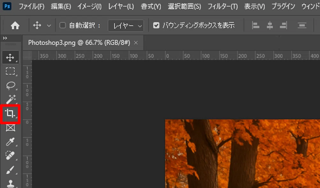Select the Spot Healing Brush tool
This screenshot has width=320, height=188.
[x=11, y=156]
